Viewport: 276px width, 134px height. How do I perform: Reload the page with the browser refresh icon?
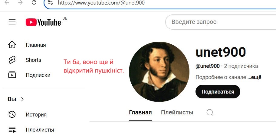coord(34,2)
